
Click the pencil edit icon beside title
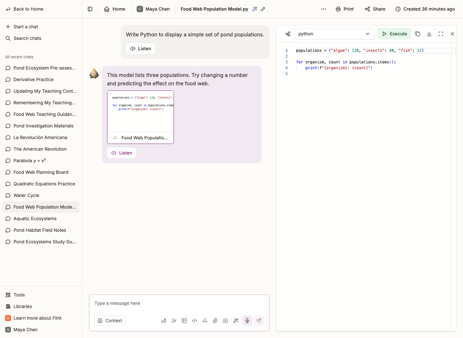point(263,9)
